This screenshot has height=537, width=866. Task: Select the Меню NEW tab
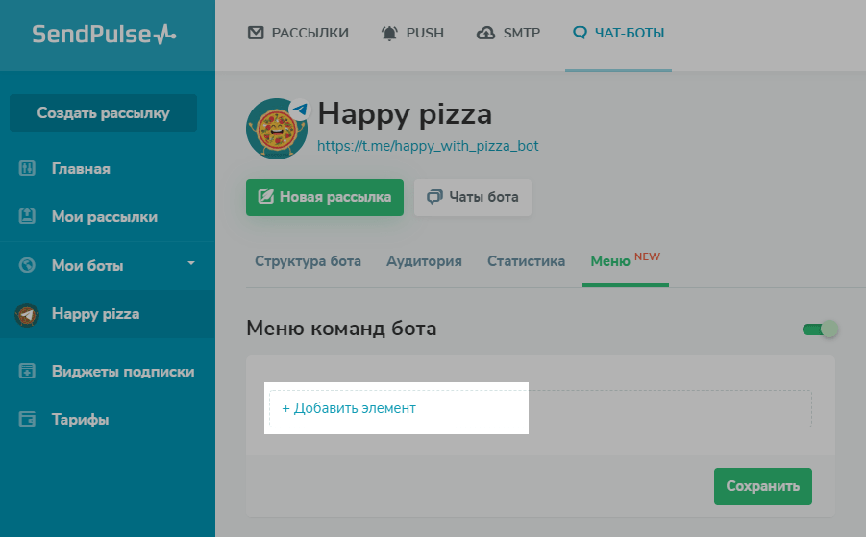pos(625,260)
